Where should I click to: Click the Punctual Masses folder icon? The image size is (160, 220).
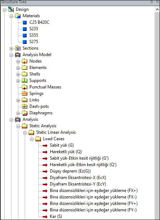click(24, 87)
